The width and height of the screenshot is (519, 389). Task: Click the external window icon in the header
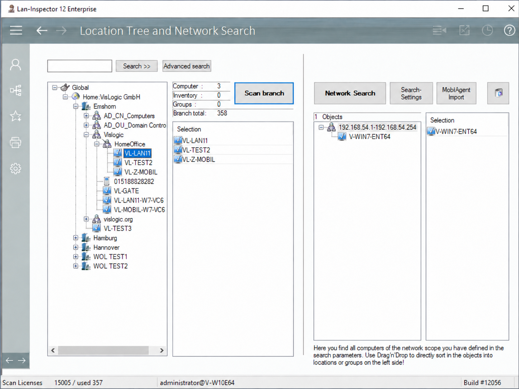465,30
